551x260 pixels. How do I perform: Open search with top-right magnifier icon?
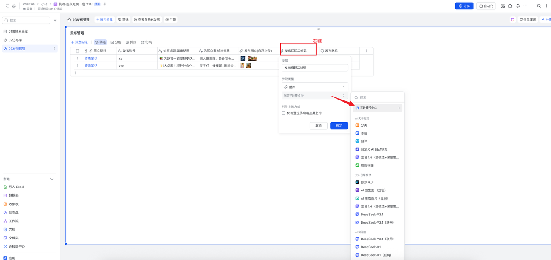click(539, 6)
